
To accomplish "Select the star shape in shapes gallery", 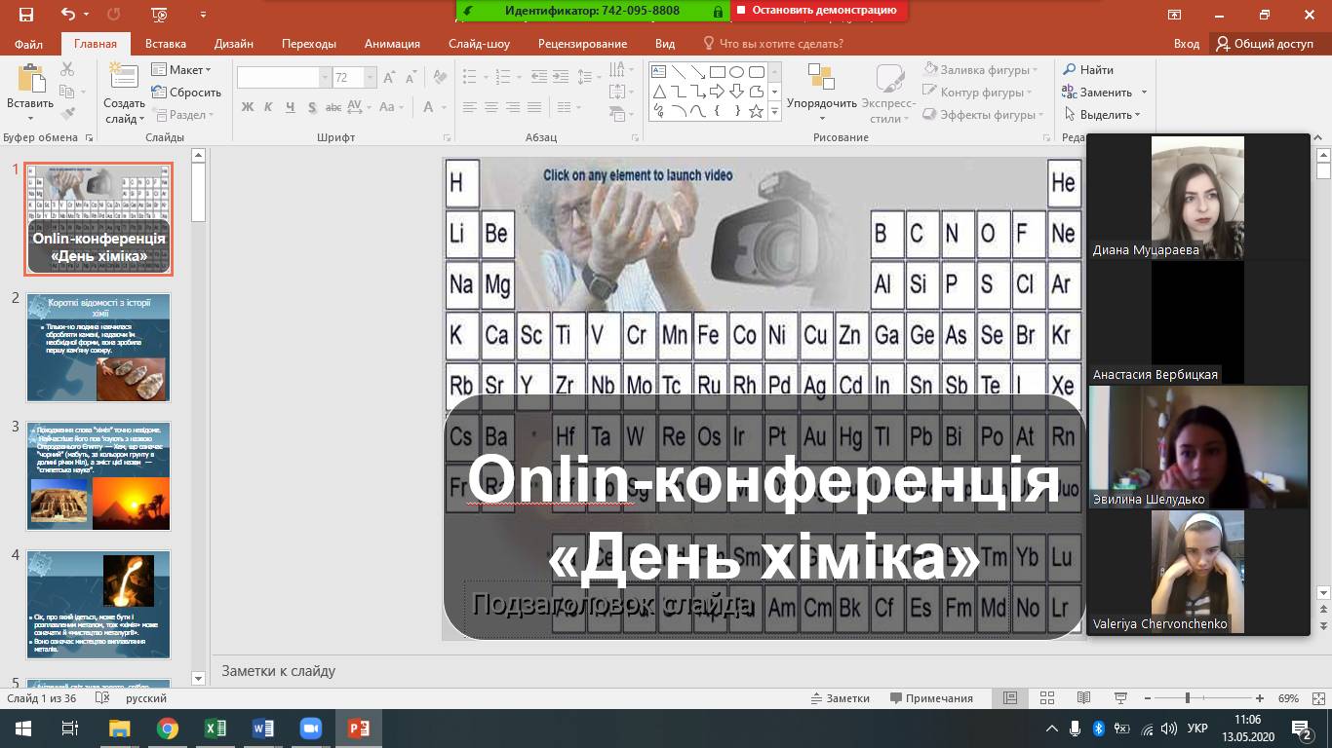I will pyautogui.click(x=757, y=112).
